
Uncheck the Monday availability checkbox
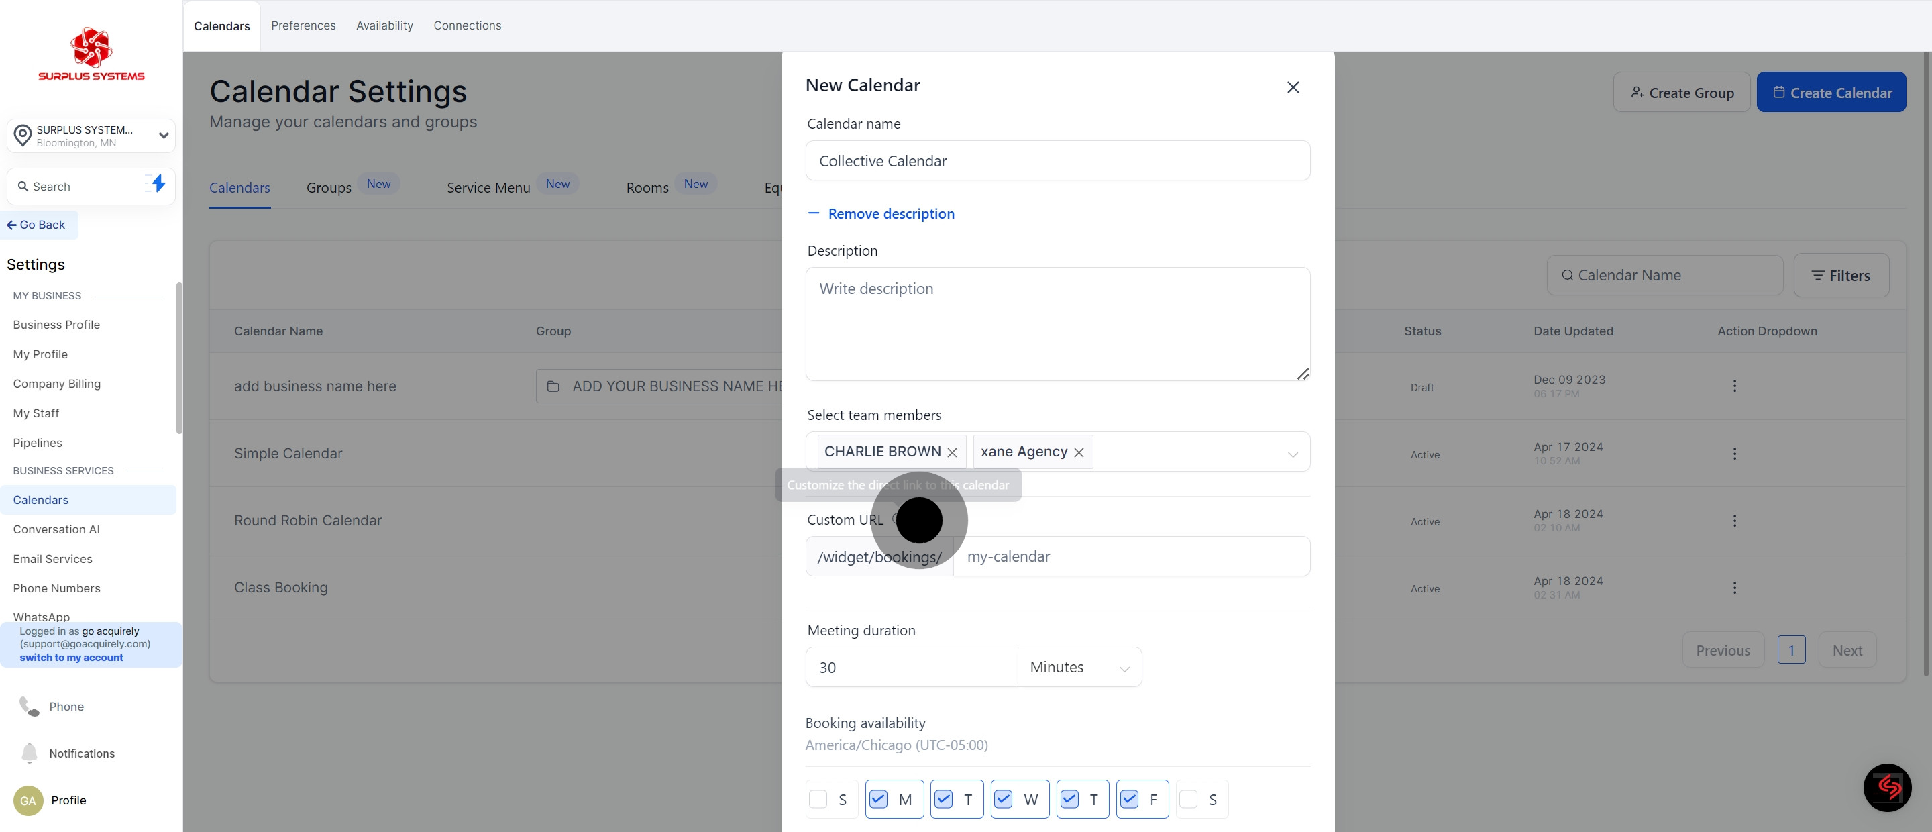click(x=879, y=799)
